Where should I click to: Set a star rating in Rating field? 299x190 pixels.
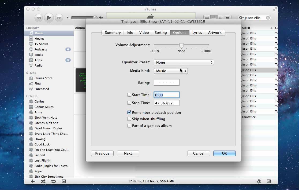[x=166, y=82]
